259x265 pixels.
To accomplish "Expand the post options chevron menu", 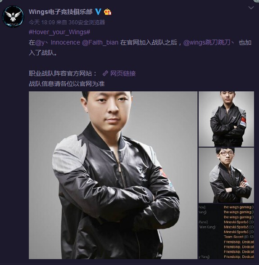I will pos(251,8).
